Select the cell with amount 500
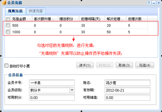 click(15, 25)
